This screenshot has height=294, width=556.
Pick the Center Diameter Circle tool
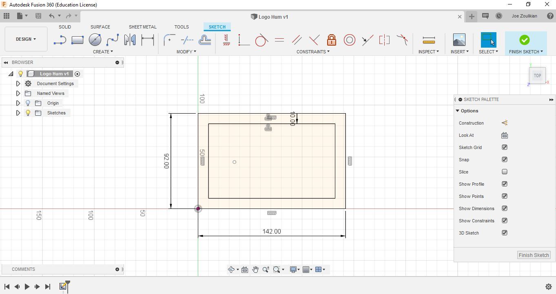pos(95,40)
